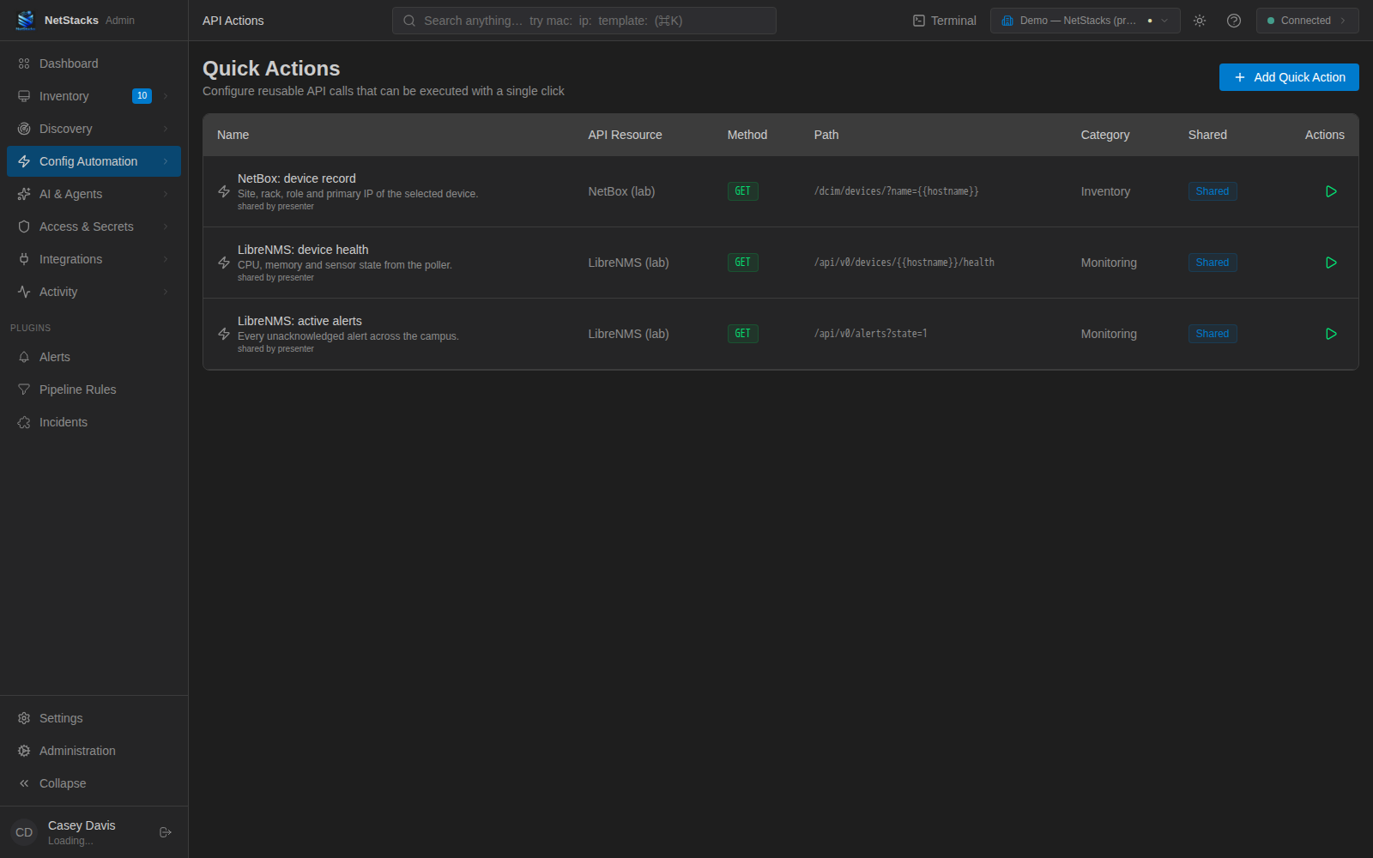Screen dimensions: 1373x858
Task: Click the Activity pulse icon
Action: point(24,292)
